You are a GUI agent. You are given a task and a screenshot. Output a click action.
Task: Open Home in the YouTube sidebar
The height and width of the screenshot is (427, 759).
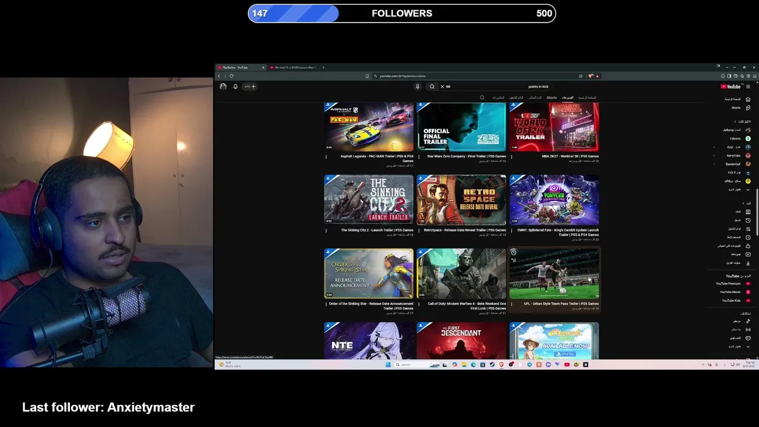tap(737, 99)
